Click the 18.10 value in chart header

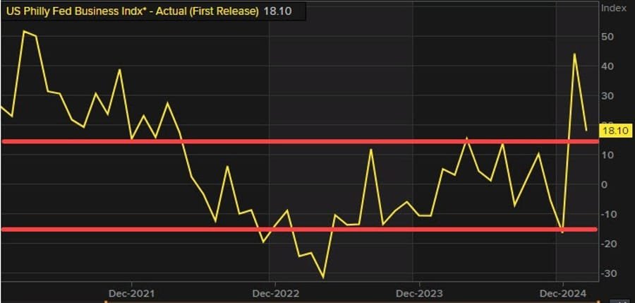click(x=277, y=12)
